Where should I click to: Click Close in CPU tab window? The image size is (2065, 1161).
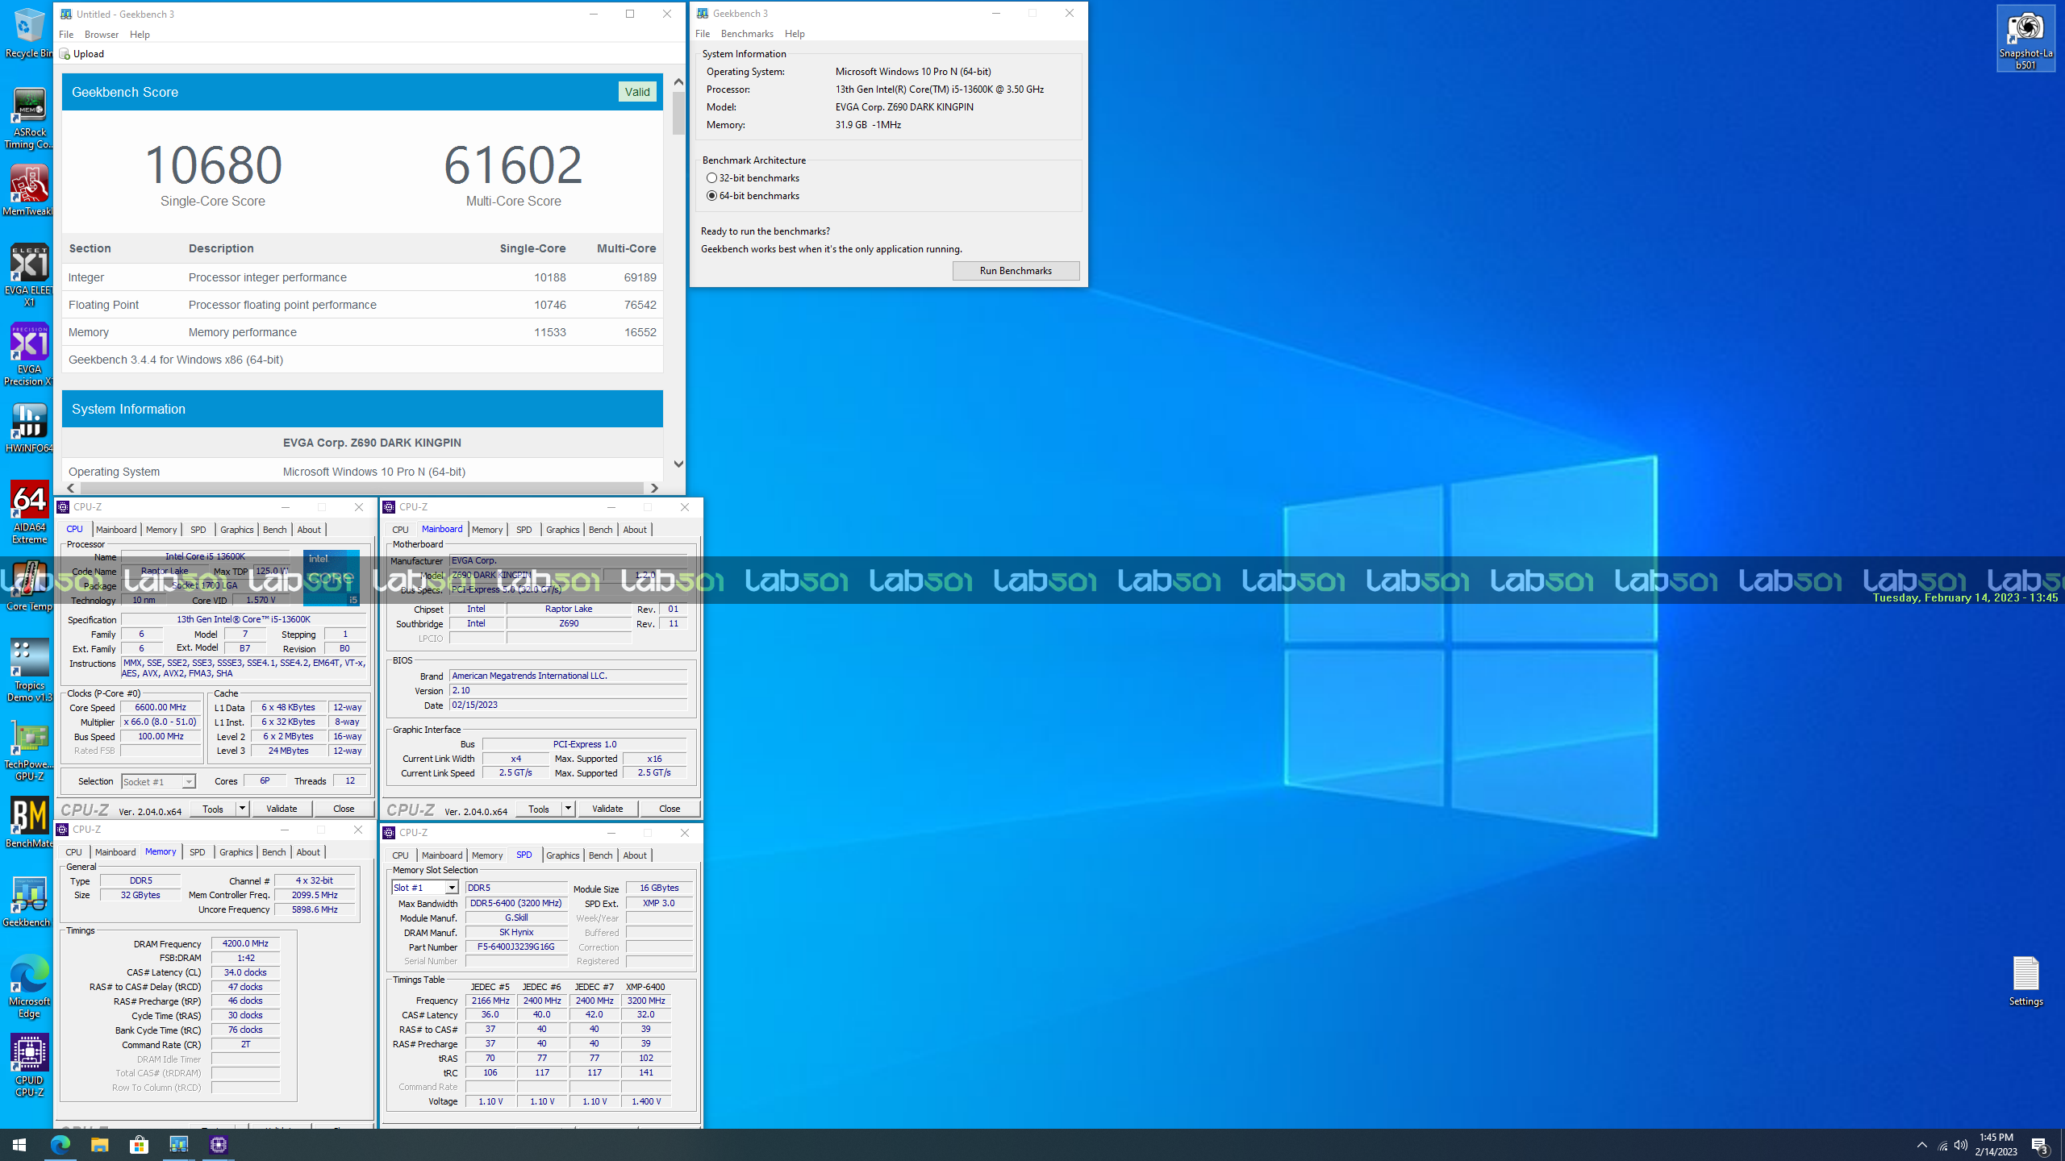pyautogui.click(x=344, y=809)
